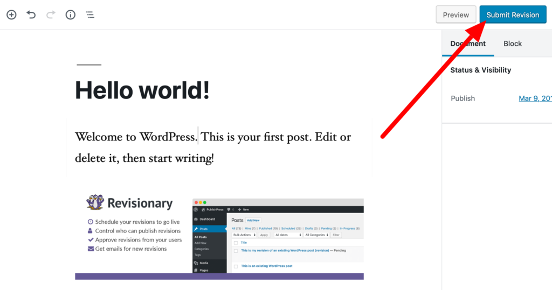Viewport: 552px width, 290px height.
Task: Click the Publish label in sidebar
Action: tap(463, 98)
